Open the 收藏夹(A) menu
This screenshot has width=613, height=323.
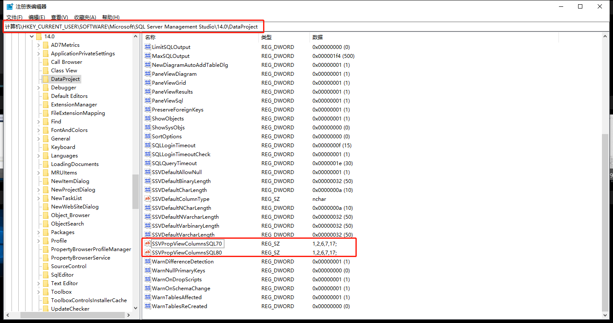tap(85, 17)
